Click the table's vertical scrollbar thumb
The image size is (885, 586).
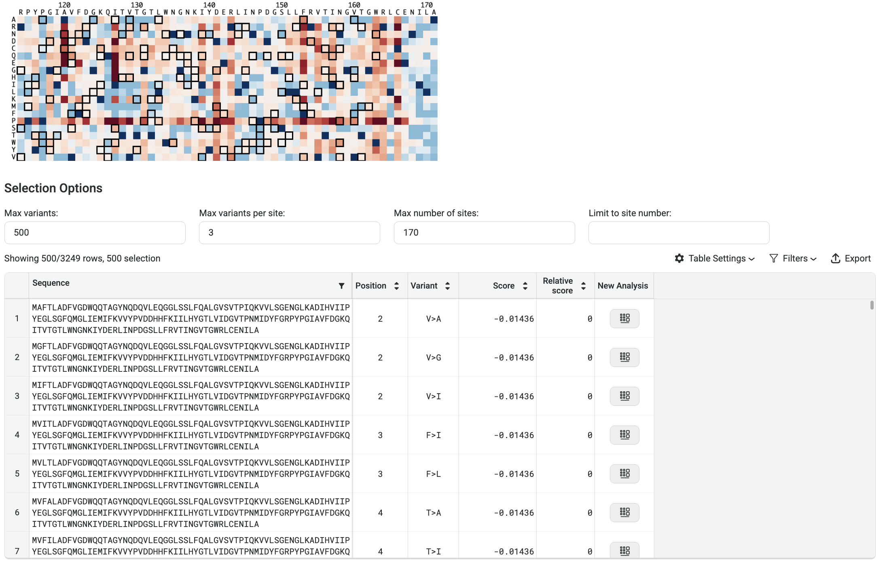tap(872, 305)
